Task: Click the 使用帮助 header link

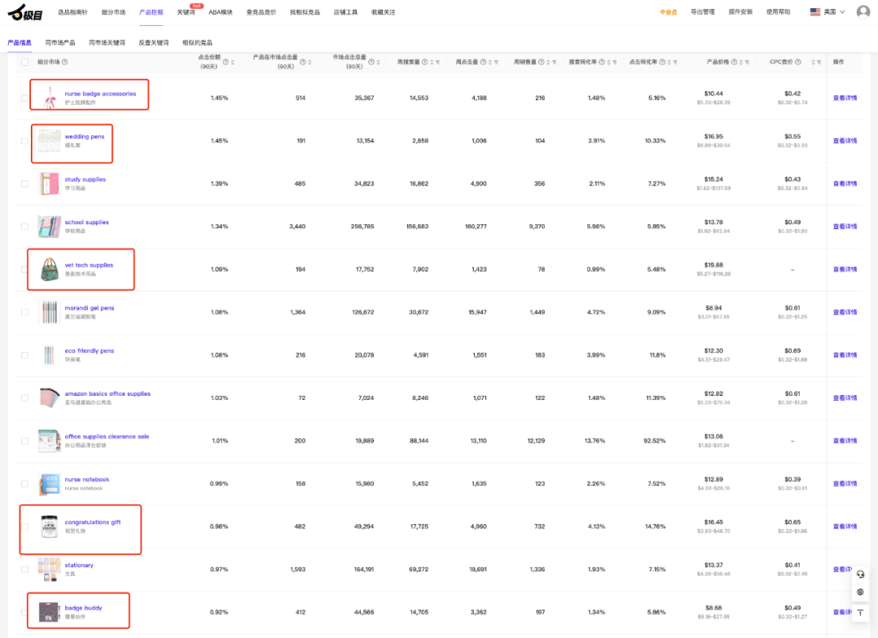Action: (778, 11)
